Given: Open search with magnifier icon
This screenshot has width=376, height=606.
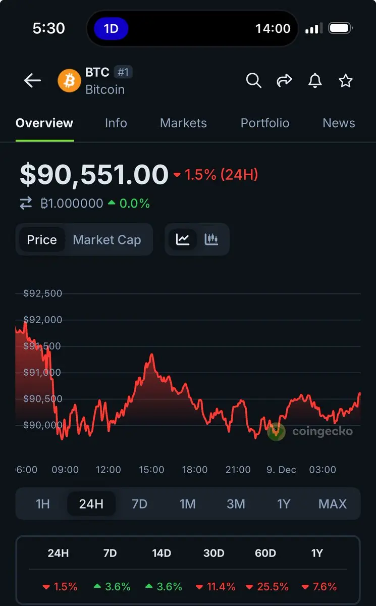Looking at the screenshot, I should pyautogui.click(x=253, y=80).
